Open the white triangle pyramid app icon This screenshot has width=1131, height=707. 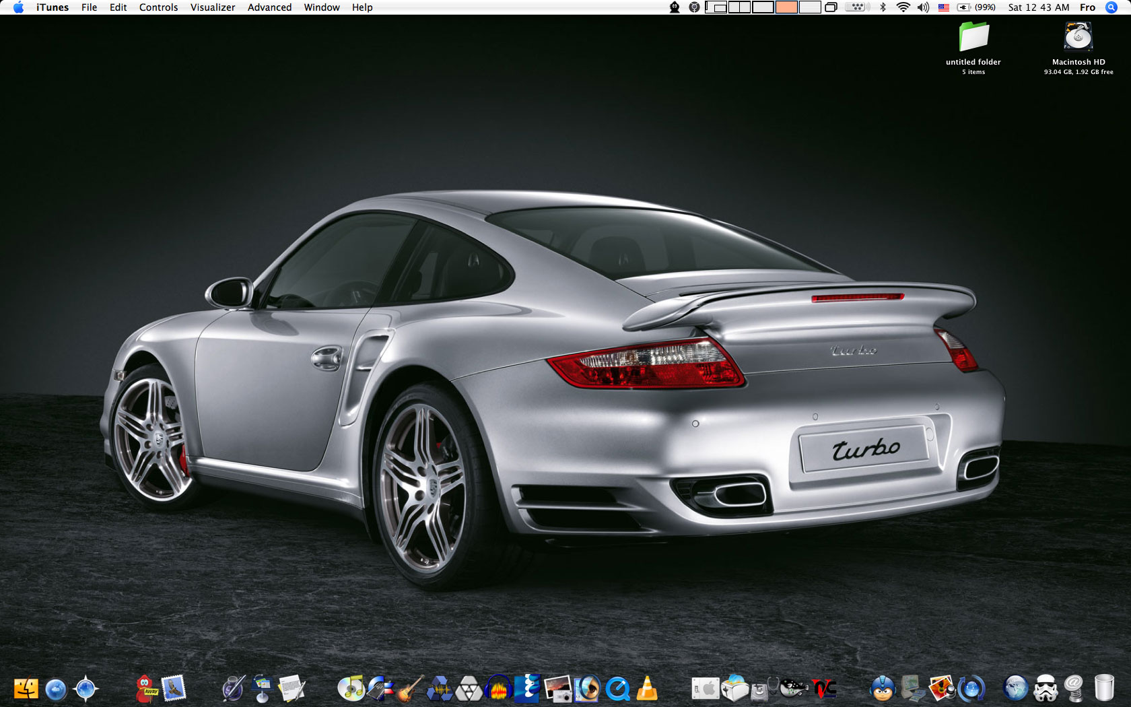(x=469, y=689)
